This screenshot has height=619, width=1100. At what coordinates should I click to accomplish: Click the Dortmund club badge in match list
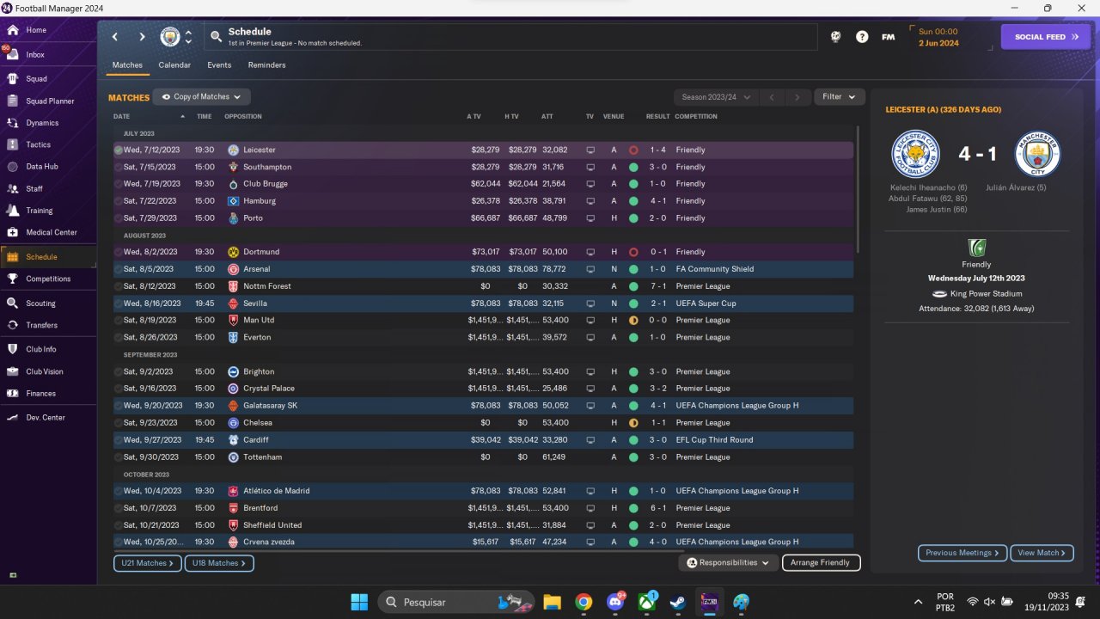(x=233, y=252)
